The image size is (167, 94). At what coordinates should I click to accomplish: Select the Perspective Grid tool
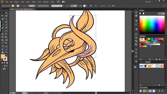[6, 37]
